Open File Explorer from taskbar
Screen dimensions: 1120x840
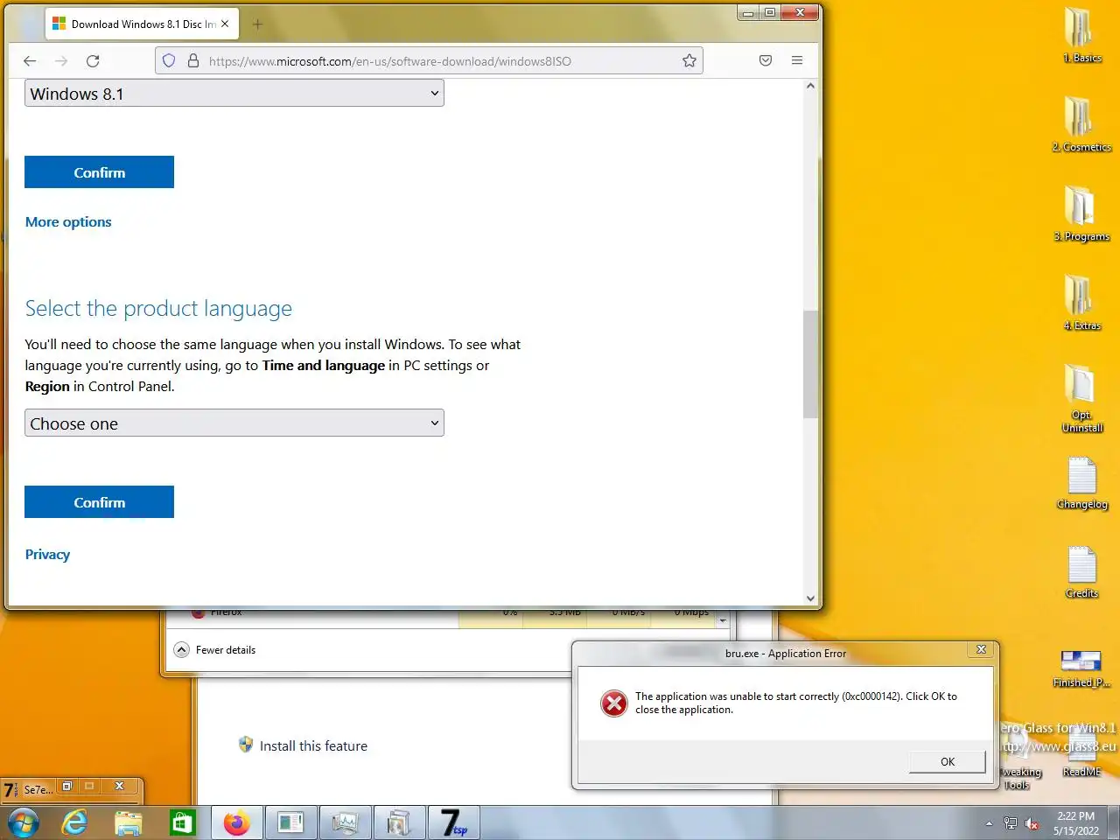coord(129,823)
